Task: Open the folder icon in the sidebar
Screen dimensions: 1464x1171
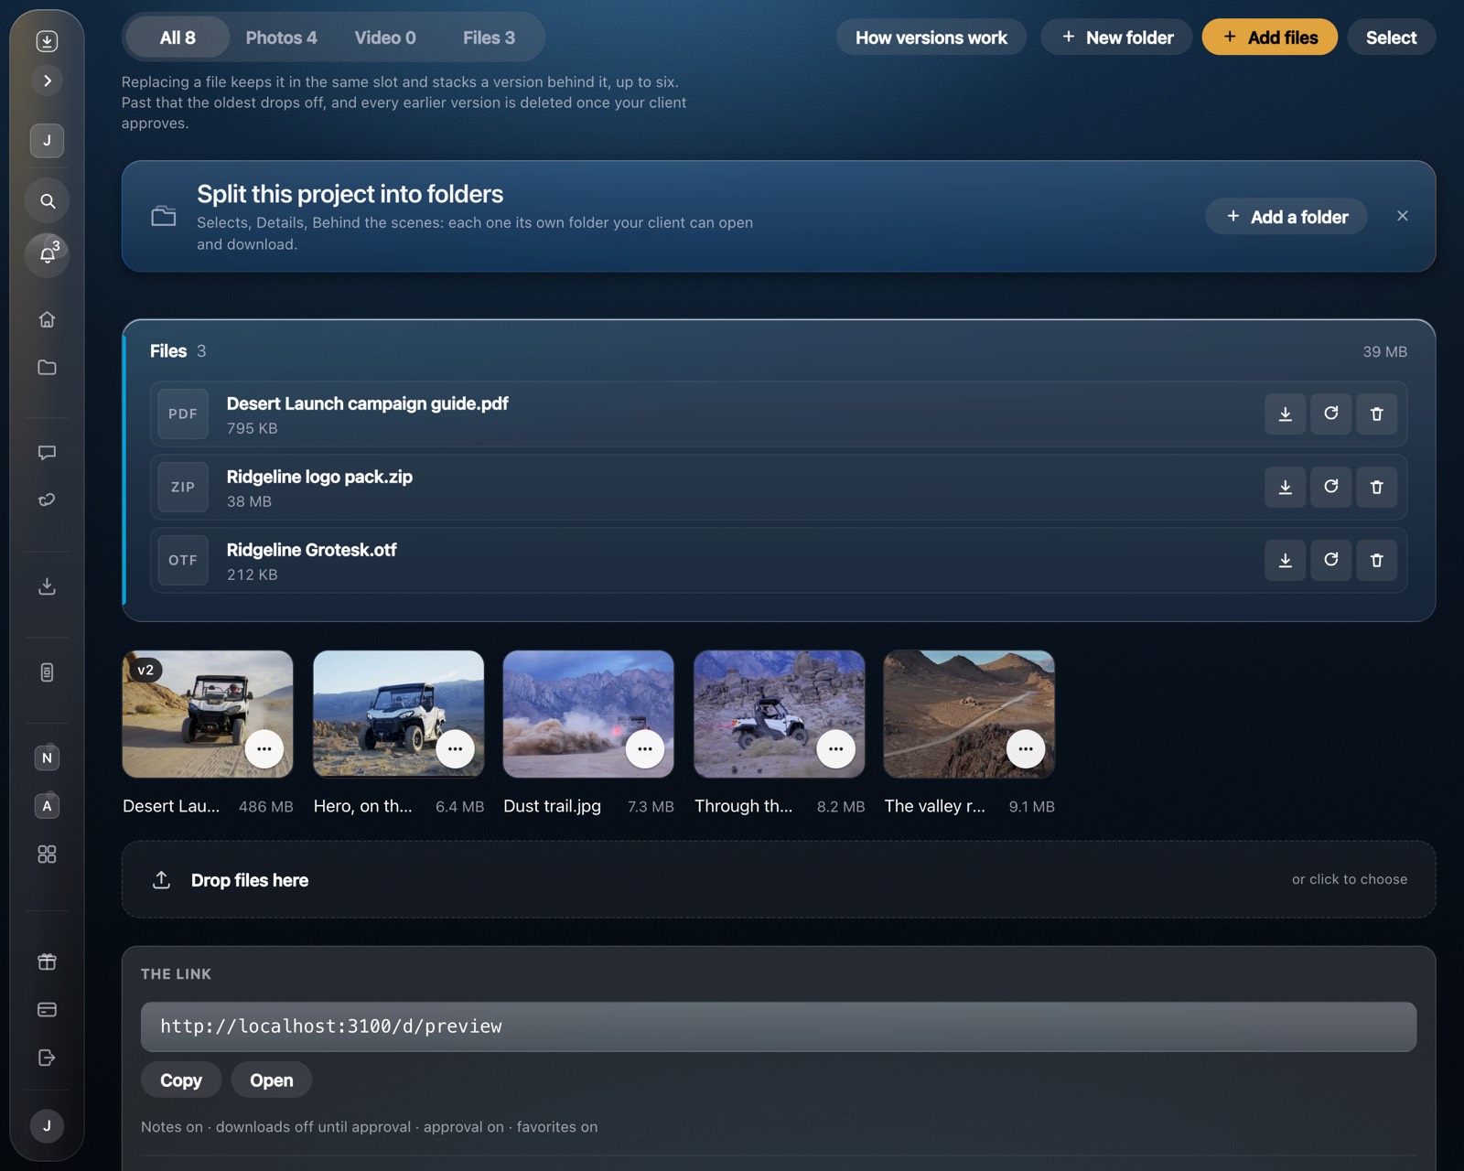Action: tap(48, 367)
